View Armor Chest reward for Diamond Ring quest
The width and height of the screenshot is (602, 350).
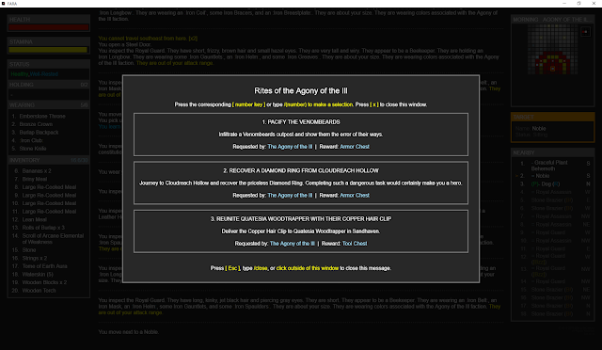(355, 195)
